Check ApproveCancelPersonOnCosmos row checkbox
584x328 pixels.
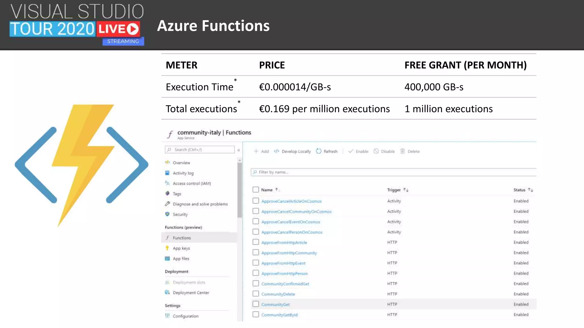pos(256,232)
